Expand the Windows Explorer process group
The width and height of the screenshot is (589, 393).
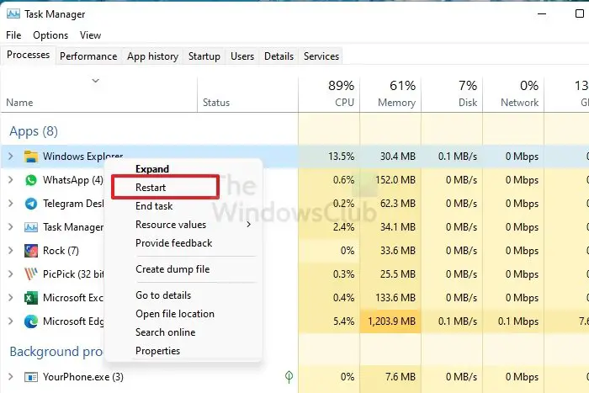coord(10,156)
